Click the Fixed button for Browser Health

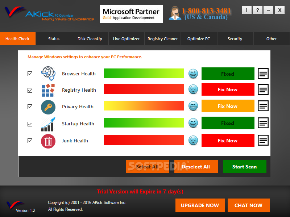tap(228, 74)
